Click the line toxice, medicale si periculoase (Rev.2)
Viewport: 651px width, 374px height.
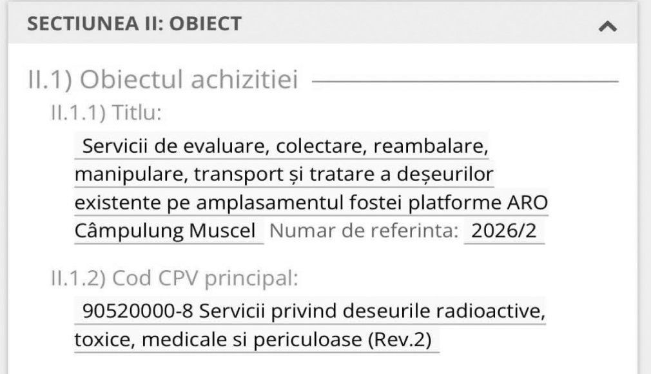coord(257,340)
